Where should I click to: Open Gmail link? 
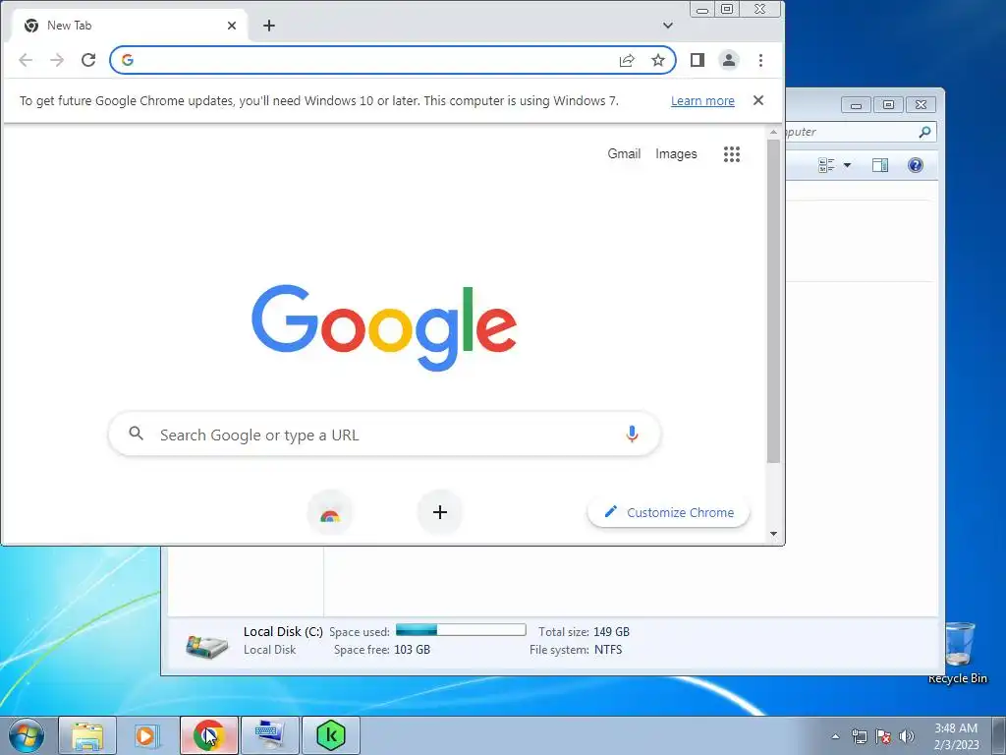[624, 153]
